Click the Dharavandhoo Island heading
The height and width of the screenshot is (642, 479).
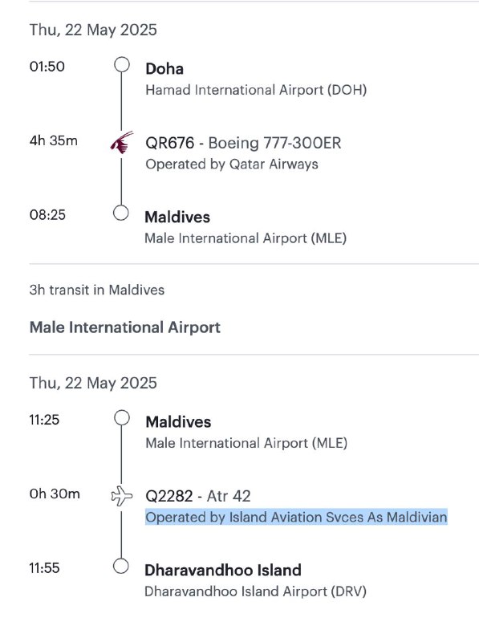pyautogui.click(x=223, y=571)
